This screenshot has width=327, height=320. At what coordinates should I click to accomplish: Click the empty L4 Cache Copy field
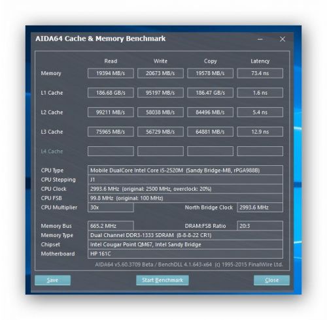(210, 152)
